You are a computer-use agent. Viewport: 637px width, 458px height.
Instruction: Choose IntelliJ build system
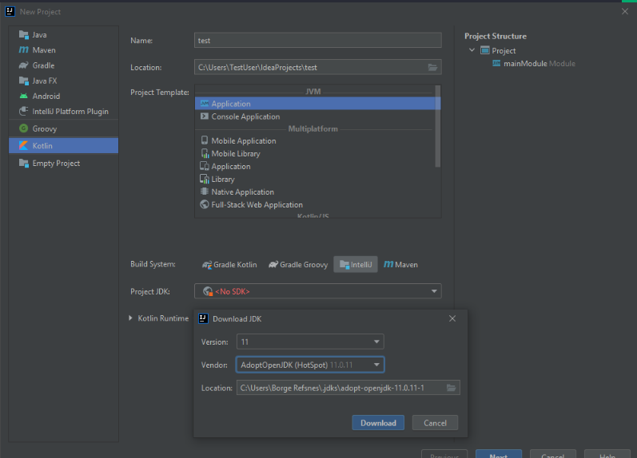[x=356, y=264]
